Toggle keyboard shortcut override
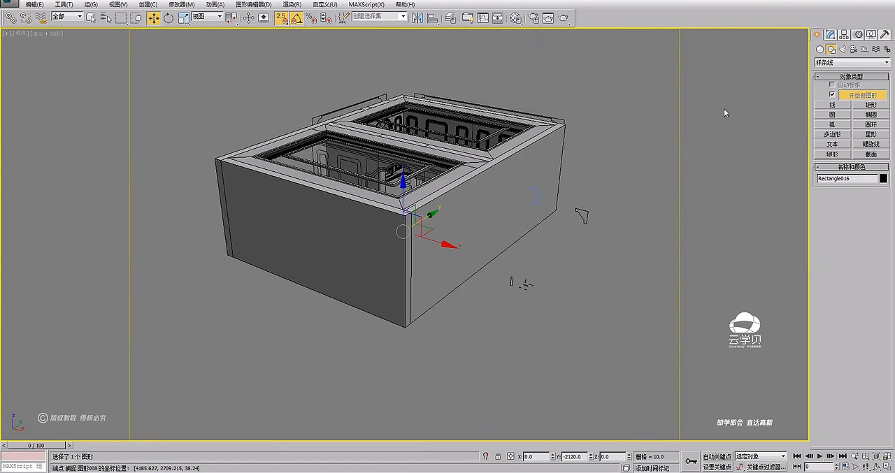Viewport: 895px width, 473px height. 264,17
